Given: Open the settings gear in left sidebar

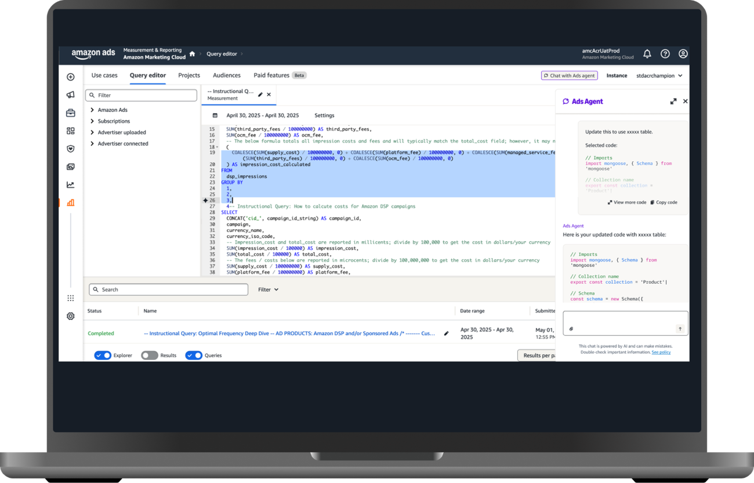Looking at the screenshot, I should click(x=71, y=316).
